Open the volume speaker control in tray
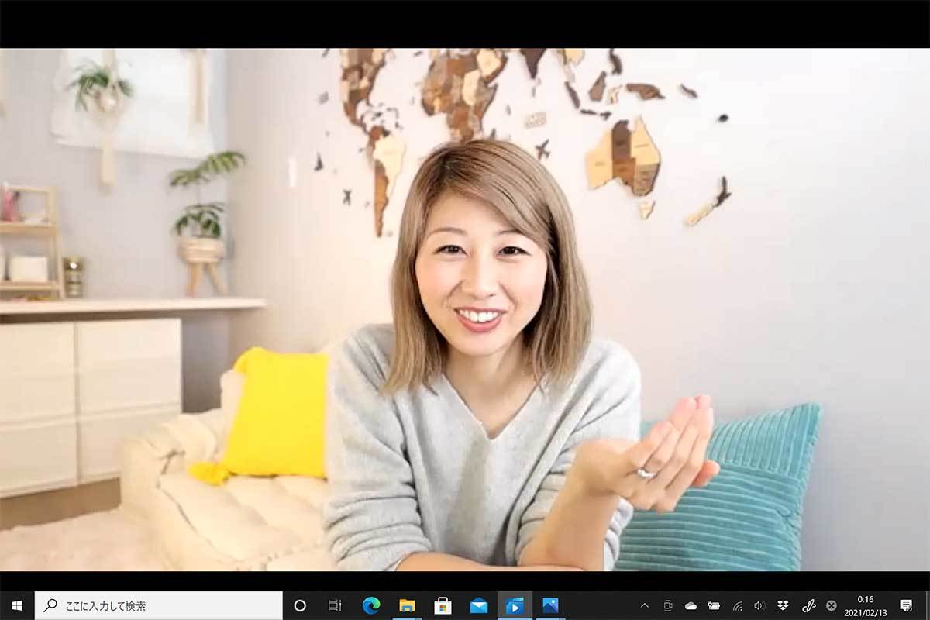The height and width of the screenshot is (620, 930). pyautogui.click(x=759, y=605)
